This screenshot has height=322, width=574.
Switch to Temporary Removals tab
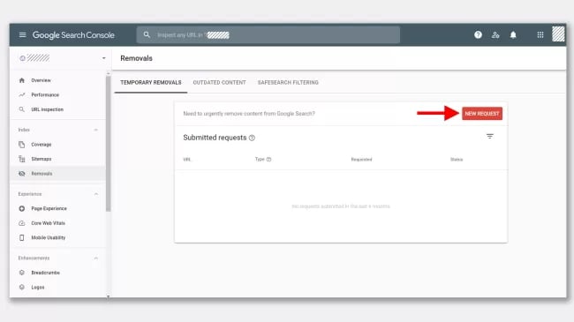tap(151, 82)
